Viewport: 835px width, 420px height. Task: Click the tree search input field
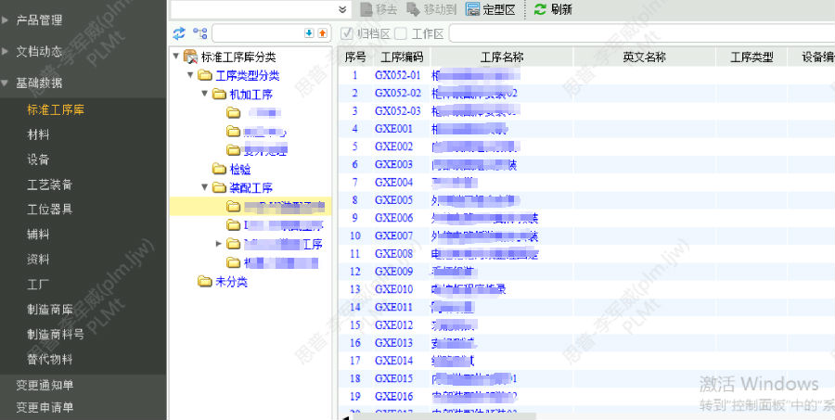[x=256, y=33]
